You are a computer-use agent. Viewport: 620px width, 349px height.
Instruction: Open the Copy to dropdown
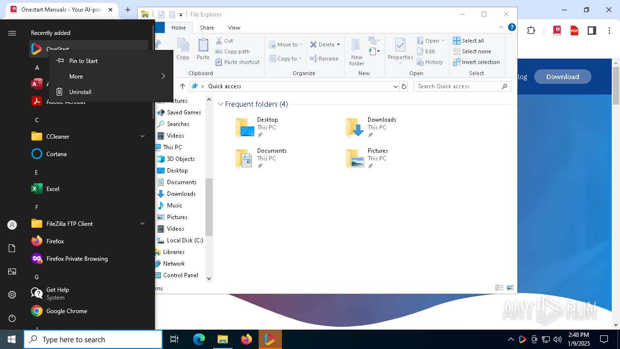(286, 59)
